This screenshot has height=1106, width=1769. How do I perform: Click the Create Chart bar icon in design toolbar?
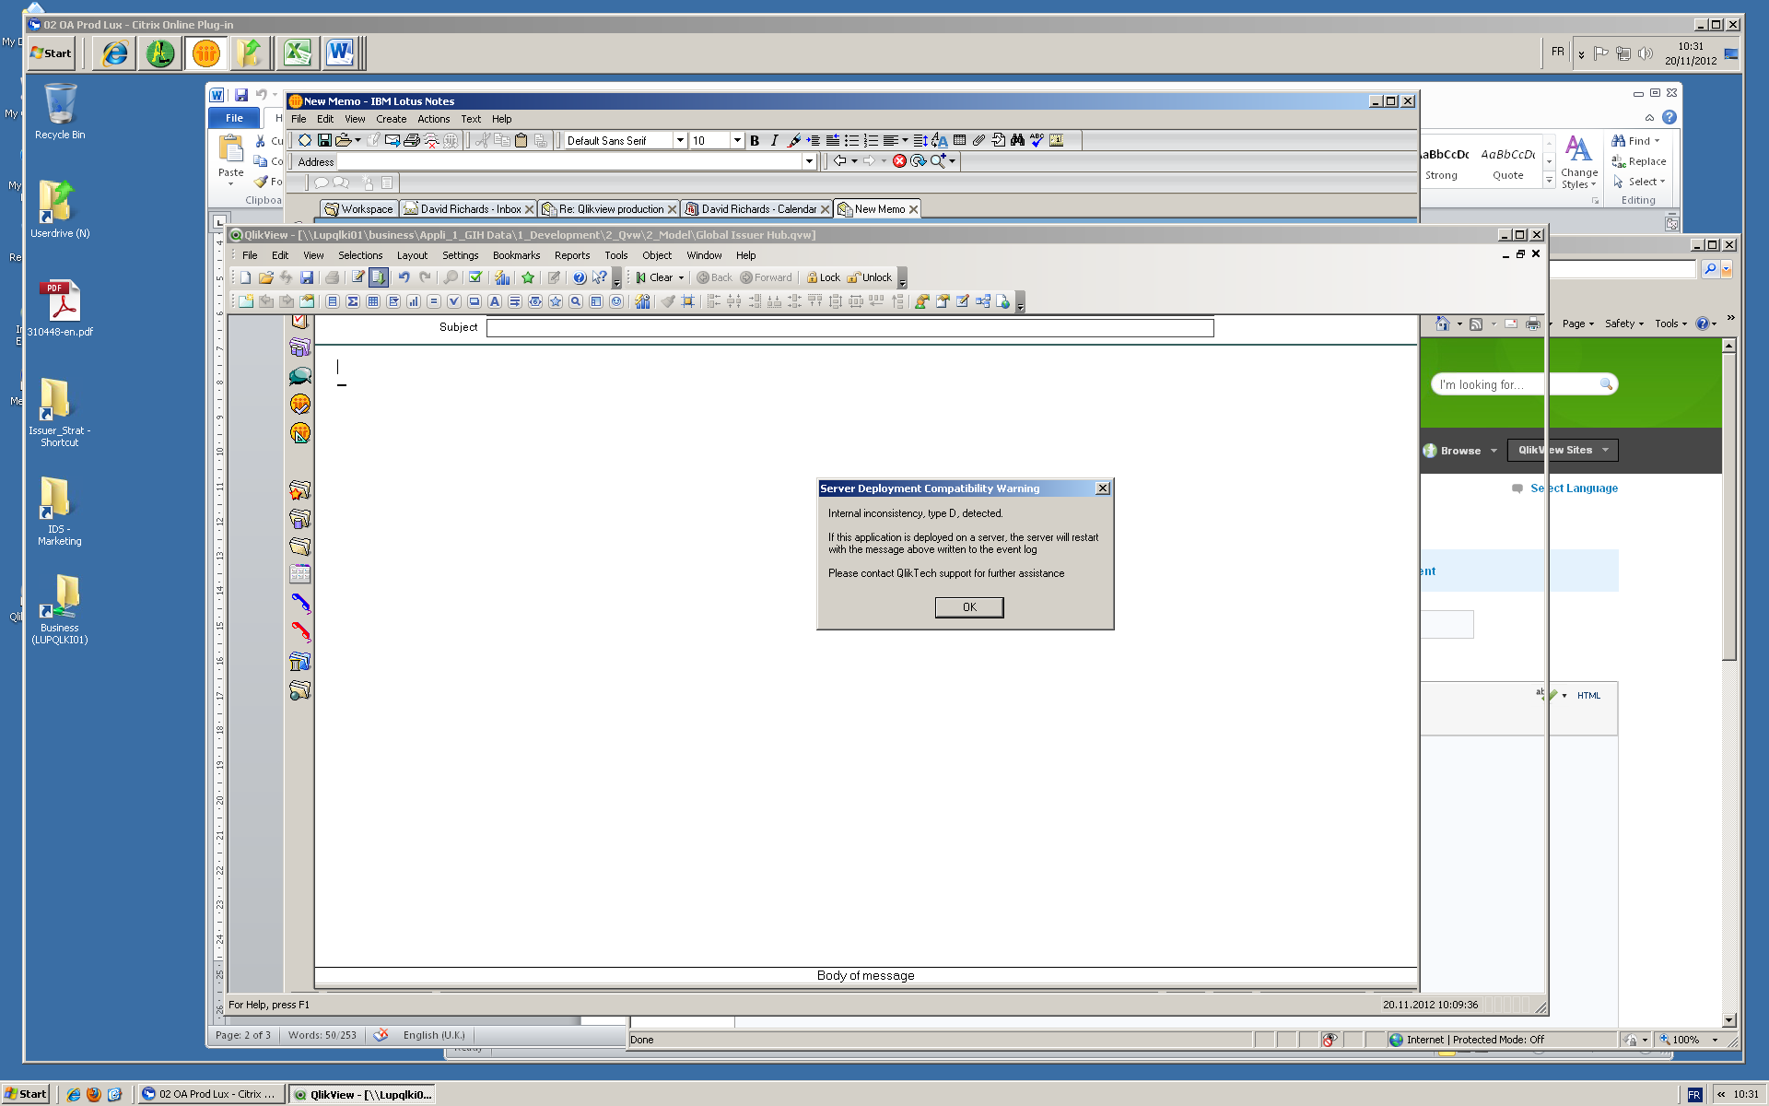point(414,301)
